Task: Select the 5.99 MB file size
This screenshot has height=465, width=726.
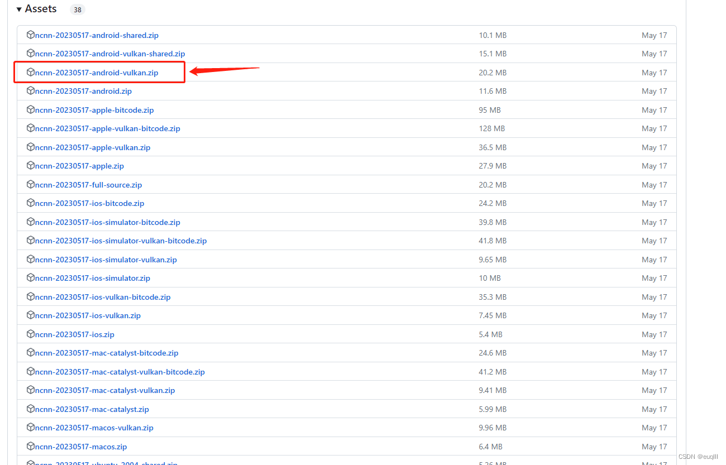Action: (493, 409)
